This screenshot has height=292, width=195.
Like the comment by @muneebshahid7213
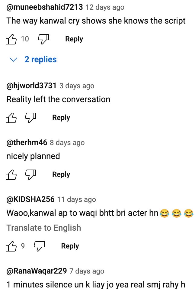[11, 39]
